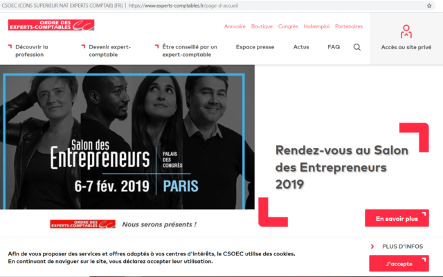Click the private site user icon
Image resolution: width=443 pixels, height=277 pixels.
(x=406, y=32)
